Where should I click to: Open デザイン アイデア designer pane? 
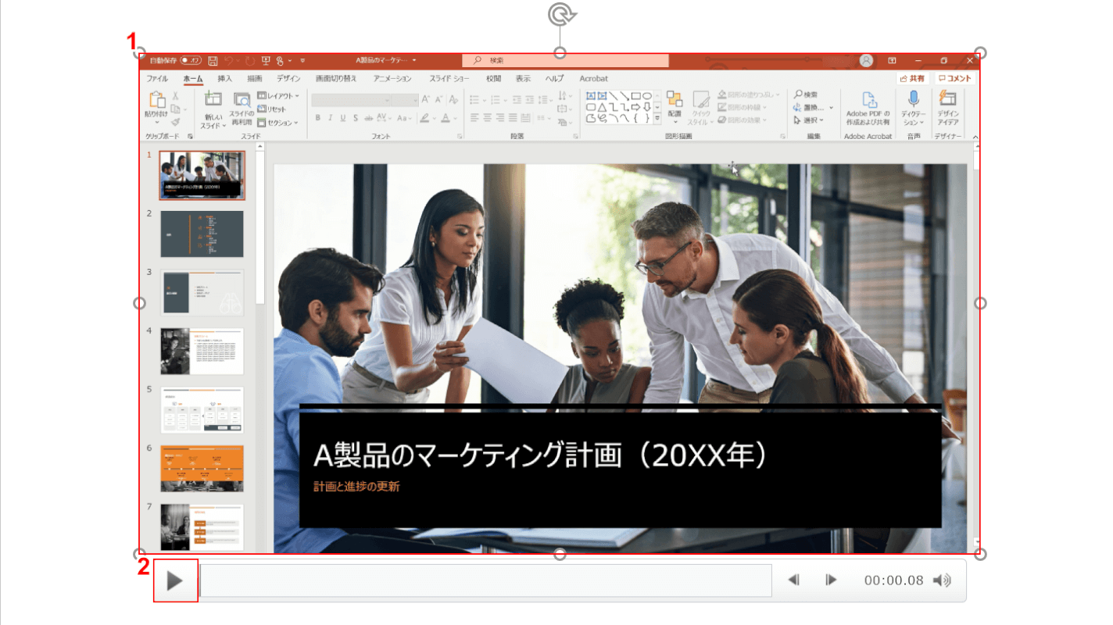click(947, 107)
